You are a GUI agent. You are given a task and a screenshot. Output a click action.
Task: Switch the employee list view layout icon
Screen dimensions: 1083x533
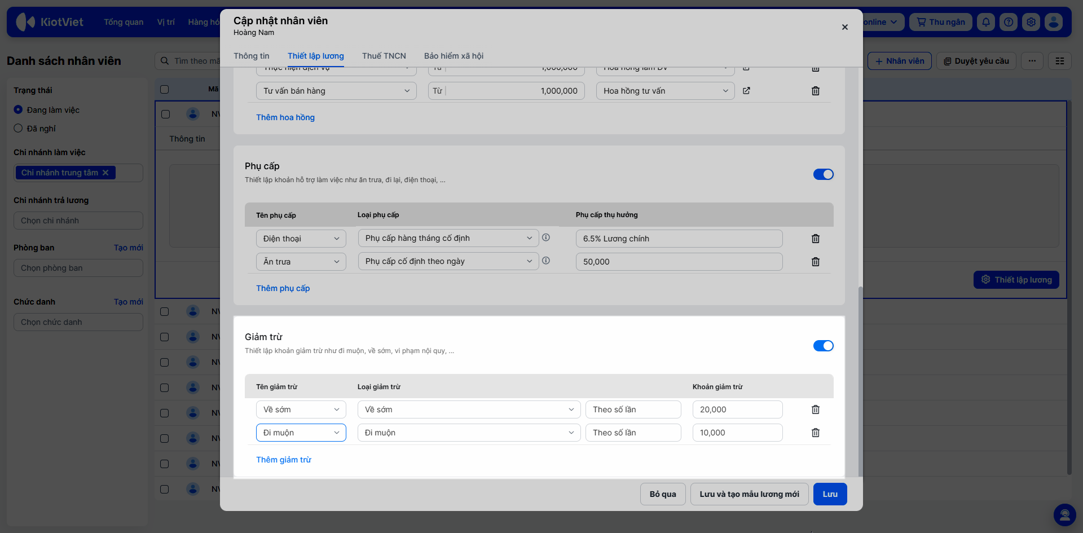1060,61
